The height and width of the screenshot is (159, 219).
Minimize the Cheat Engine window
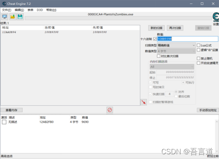(191, 4)
